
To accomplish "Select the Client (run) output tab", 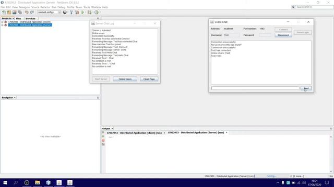I will [134, 133].
